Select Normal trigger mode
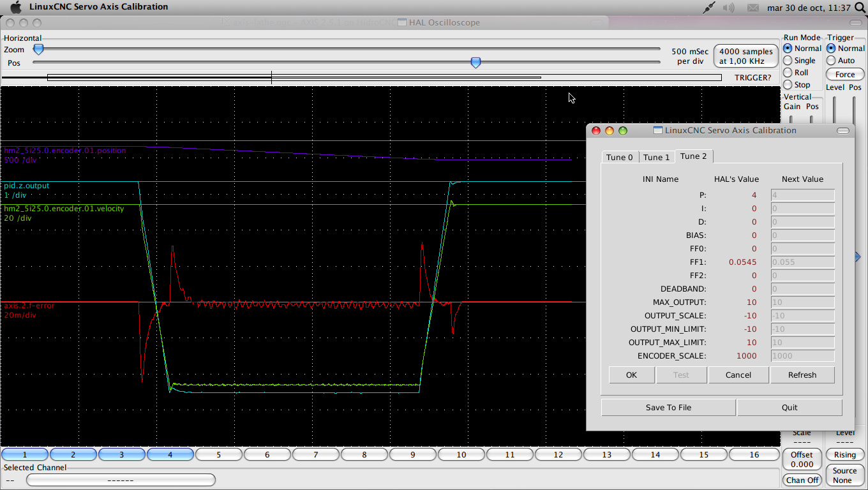 [x=846, y=48]
